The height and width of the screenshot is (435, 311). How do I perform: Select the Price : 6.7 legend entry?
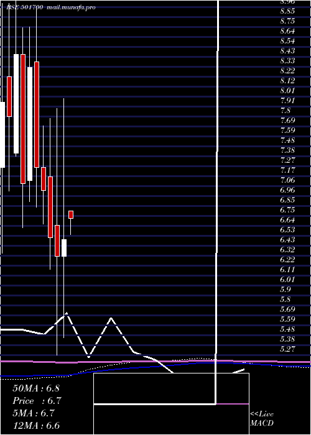37,401
